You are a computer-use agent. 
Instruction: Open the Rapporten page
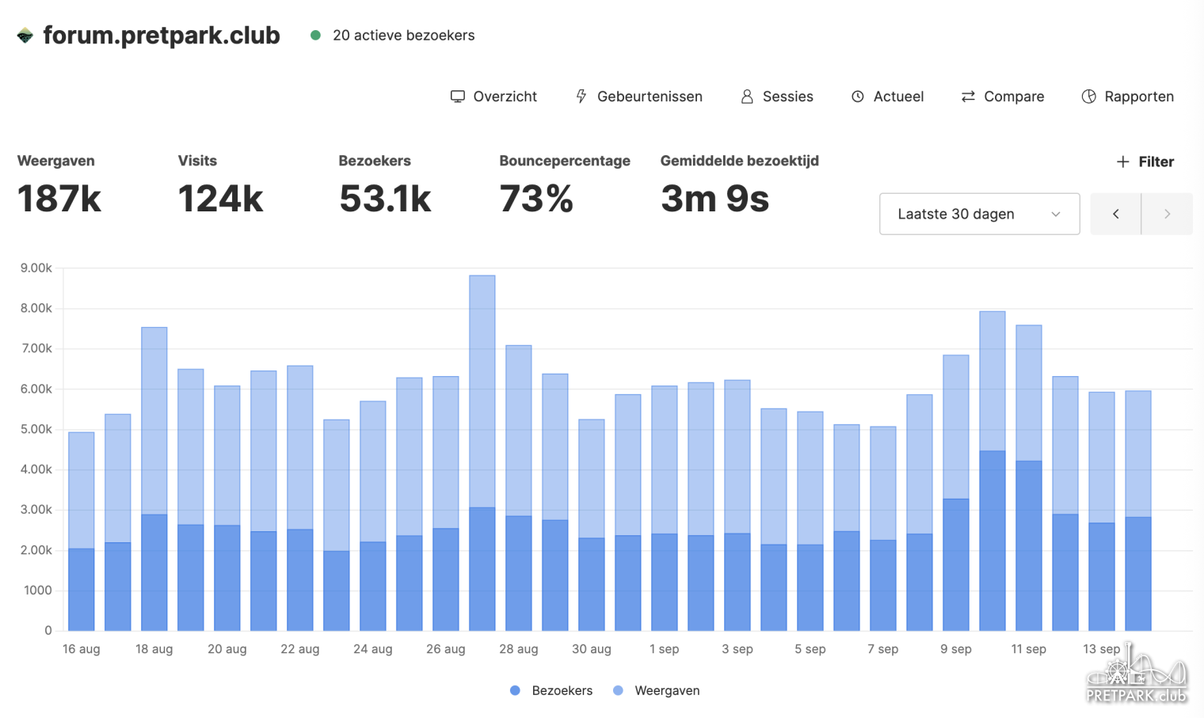tap(1138, 97)
